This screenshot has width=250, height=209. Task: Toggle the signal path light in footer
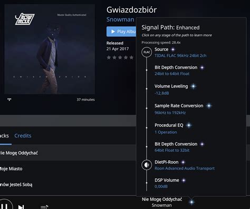[x=191, y=202]
